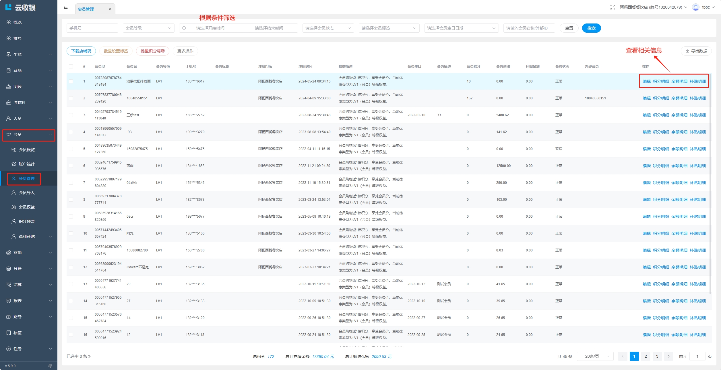This screenshot has width=721, height=370.
Task: Open 账户统计 in sidebar
Action: (26, 164)
